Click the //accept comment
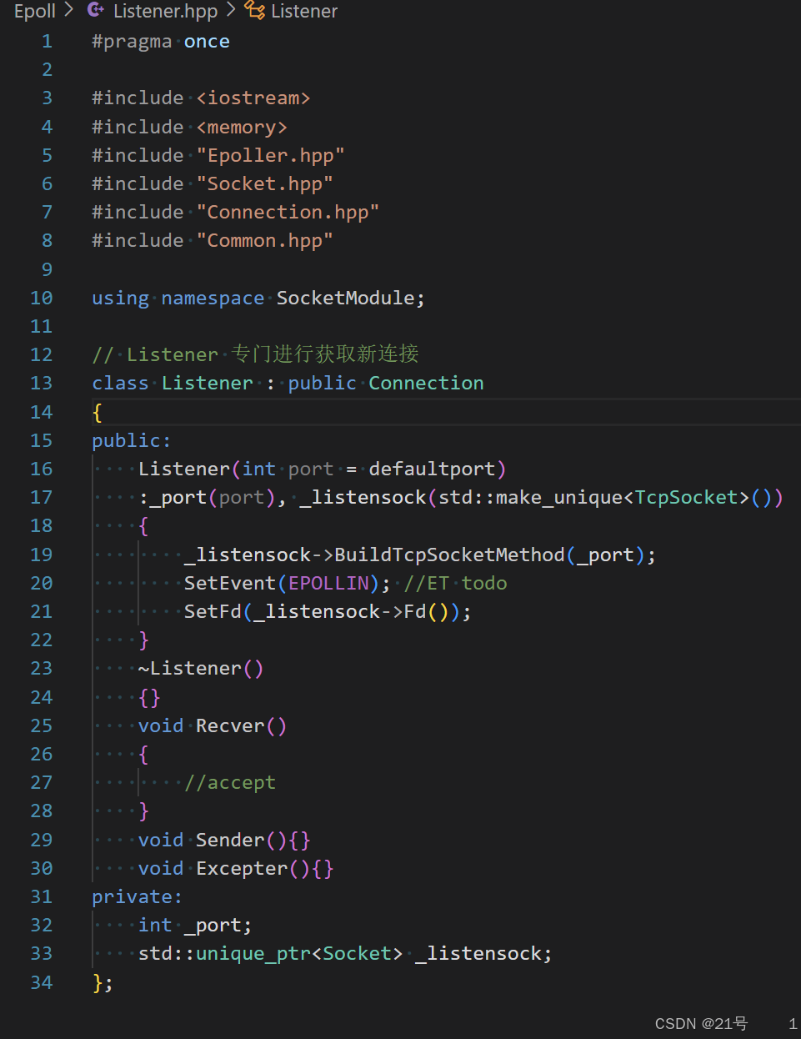Screen dimensions: 801x1039 (229, 782)
